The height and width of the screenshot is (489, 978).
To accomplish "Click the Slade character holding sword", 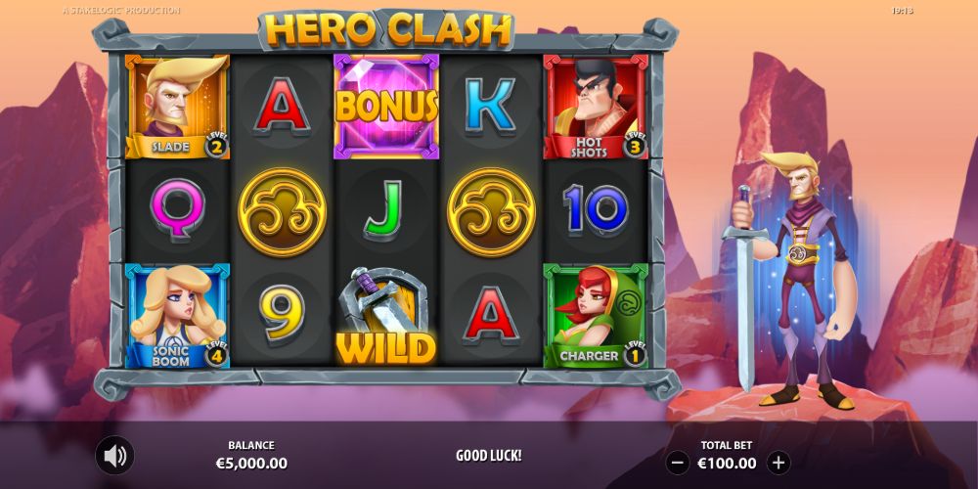I will coord(789,278).
